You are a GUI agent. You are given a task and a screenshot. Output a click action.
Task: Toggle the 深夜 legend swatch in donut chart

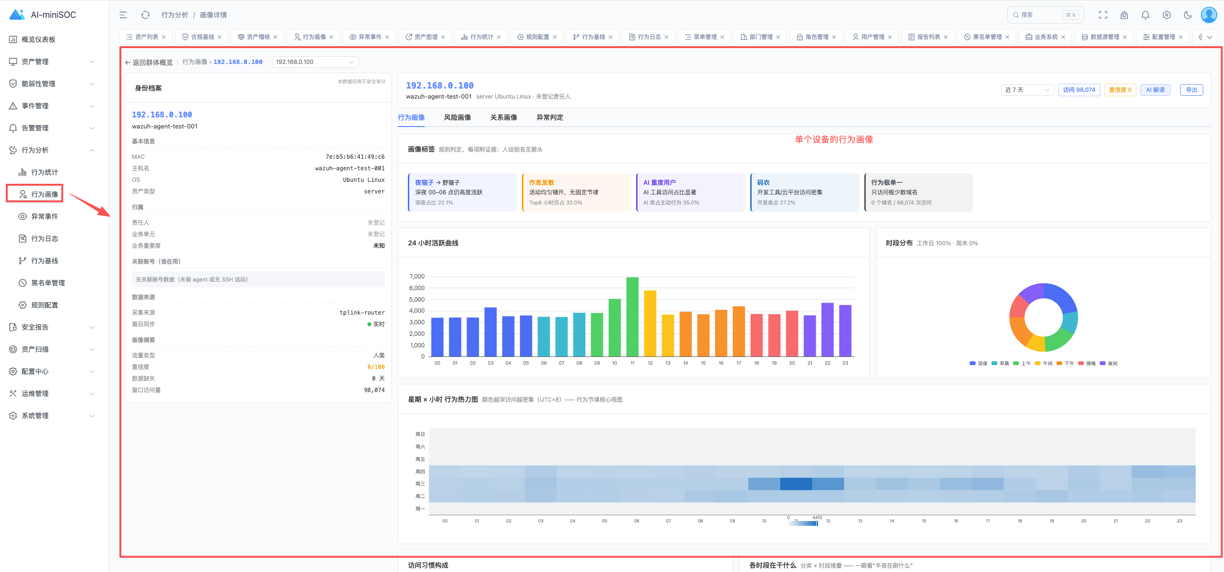click(973, 363)
